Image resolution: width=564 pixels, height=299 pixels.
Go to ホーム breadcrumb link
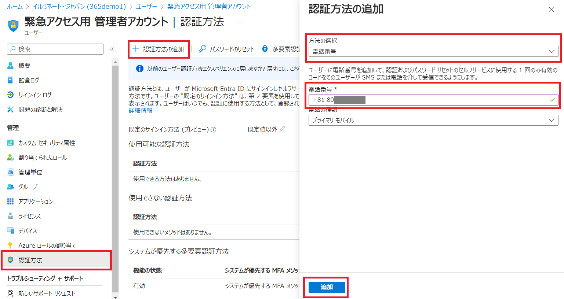point(15,7)
